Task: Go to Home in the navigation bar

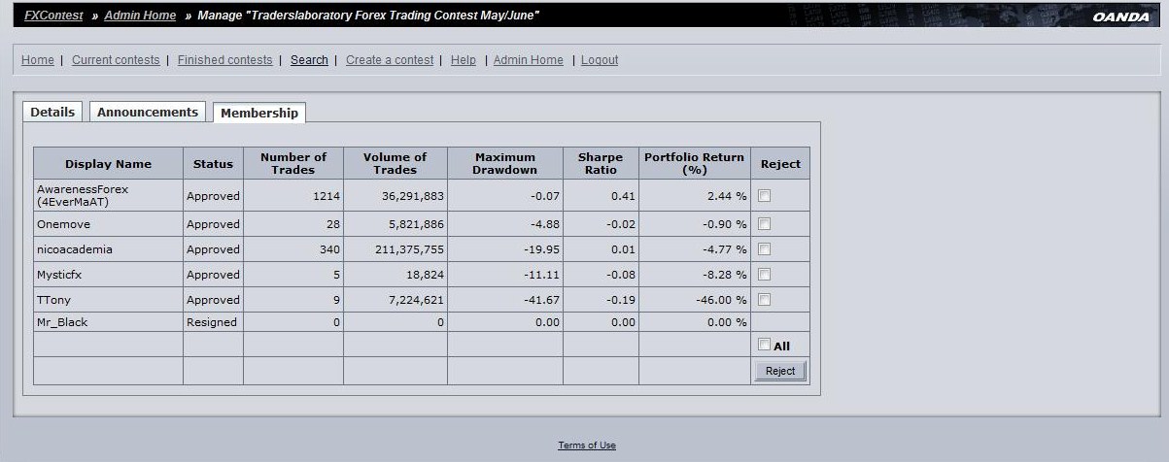Action: [38, 60]
